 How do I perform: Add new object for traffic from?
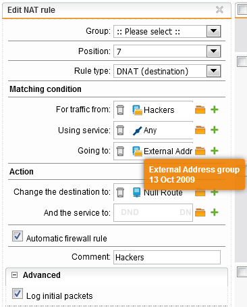click(215, 110)
